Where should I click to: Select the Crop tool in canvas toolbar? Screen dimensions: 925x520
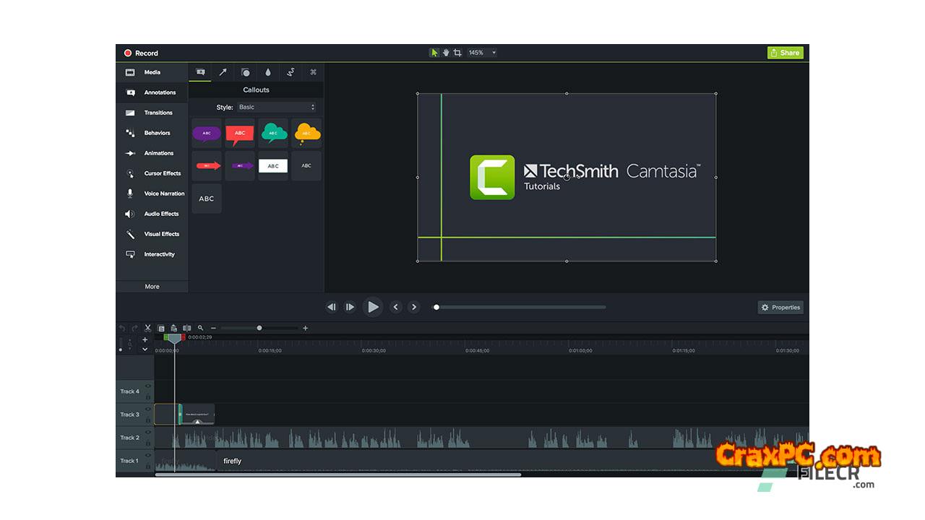(x=457, y=53)
